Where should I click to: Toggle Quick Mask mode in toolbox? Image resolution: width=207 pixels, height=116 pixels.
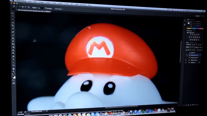tap(14, 80)
